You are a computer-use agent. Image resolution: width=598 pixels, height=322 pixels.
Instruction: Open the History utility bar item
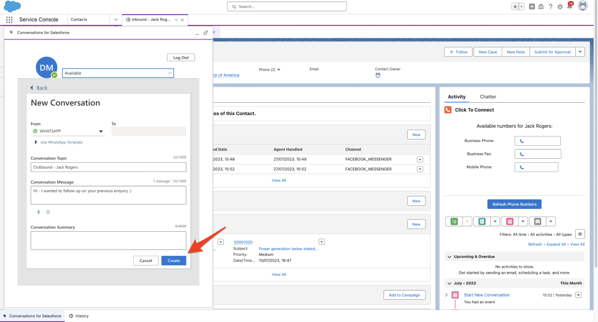tap(79, 316)
